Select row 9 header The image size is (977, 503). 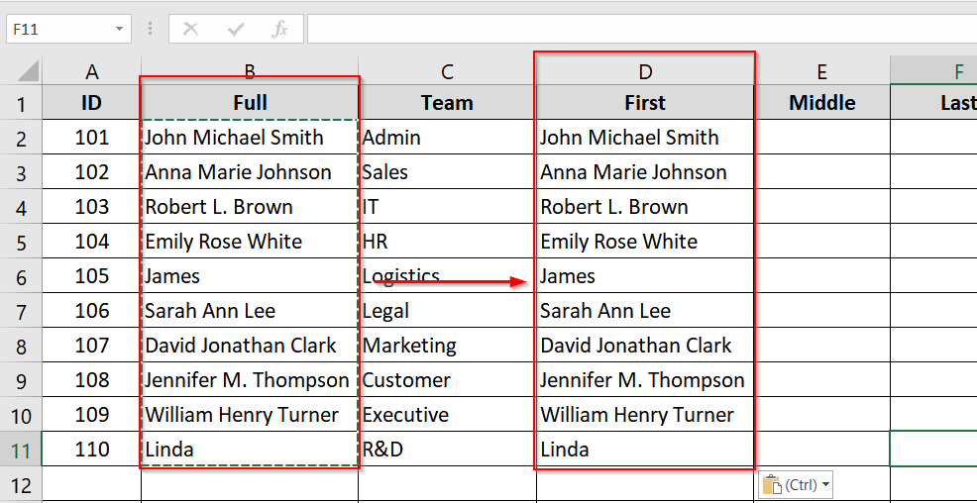coord(21,380)
